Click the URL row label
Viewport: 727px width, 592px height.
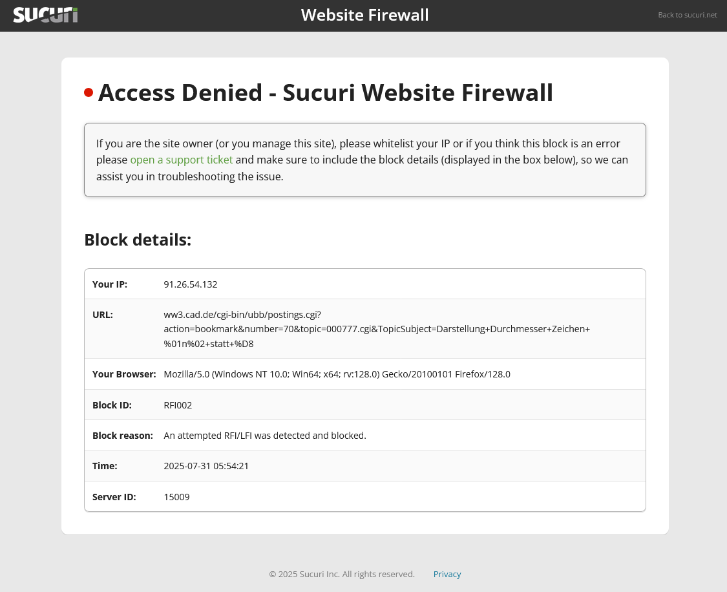pyautogui.click(x=103, y=315)
